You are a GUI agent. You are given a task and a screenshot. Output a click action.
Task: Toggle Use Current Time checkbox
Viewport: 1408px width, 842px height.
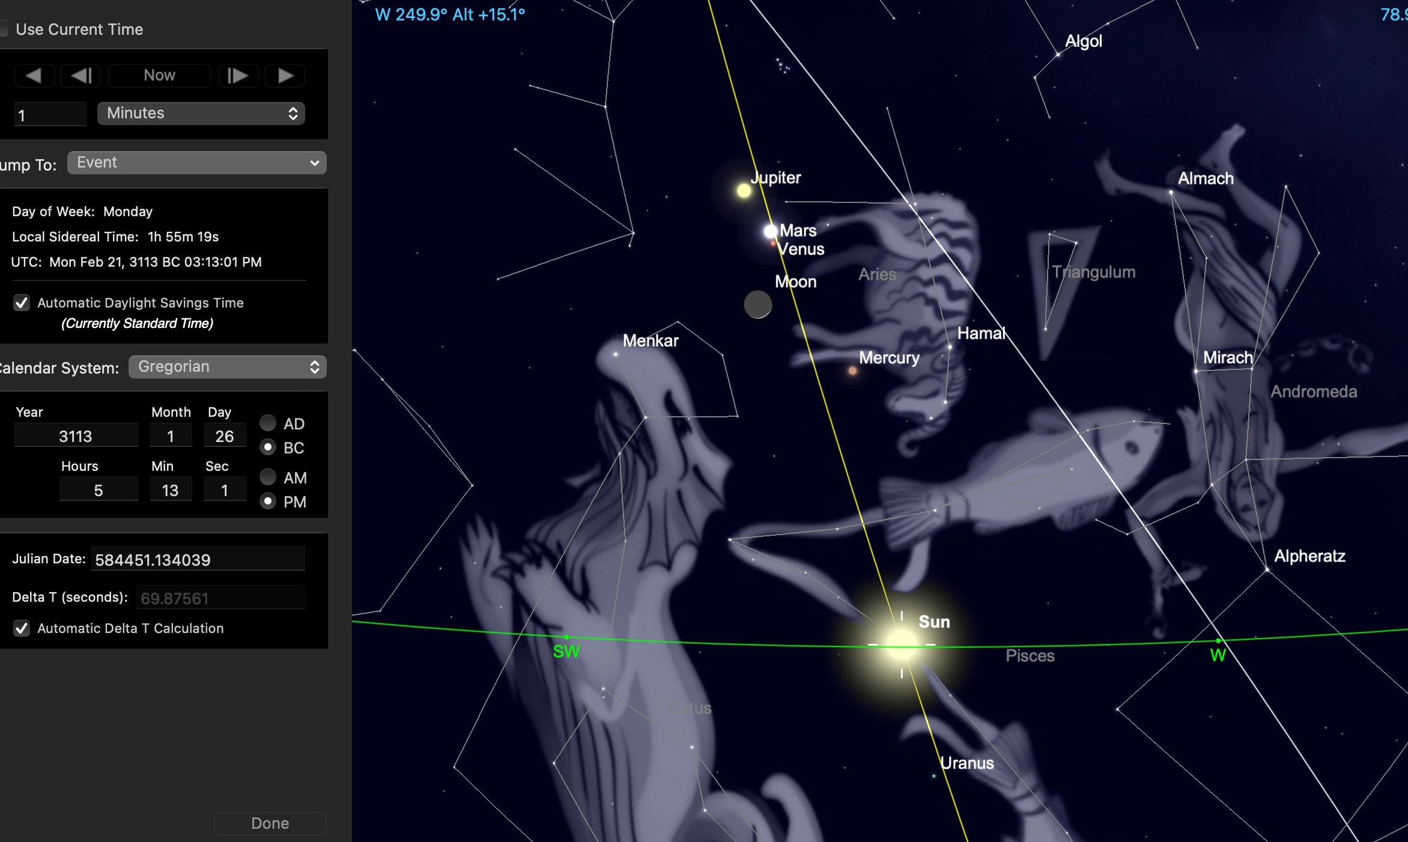[4, 29]
